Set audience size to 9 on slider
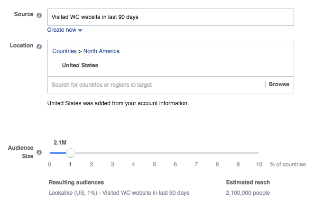Screen dimensions: 323x200 (238, 153)
